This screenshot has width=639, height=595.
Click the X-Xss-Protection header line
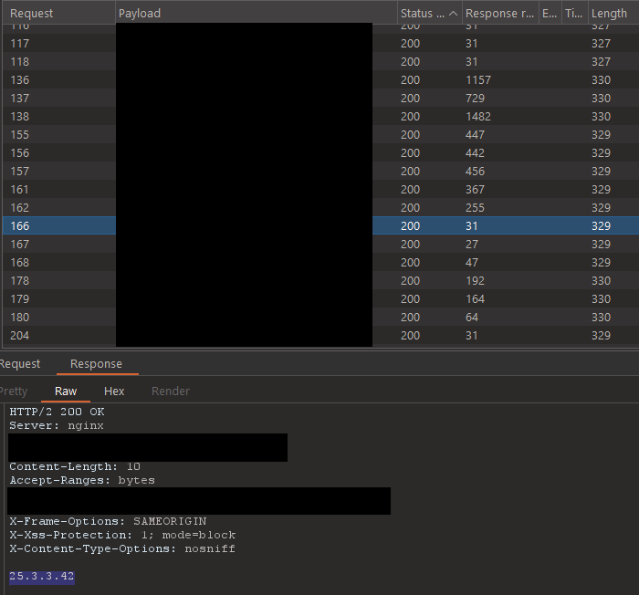[122, 535]
